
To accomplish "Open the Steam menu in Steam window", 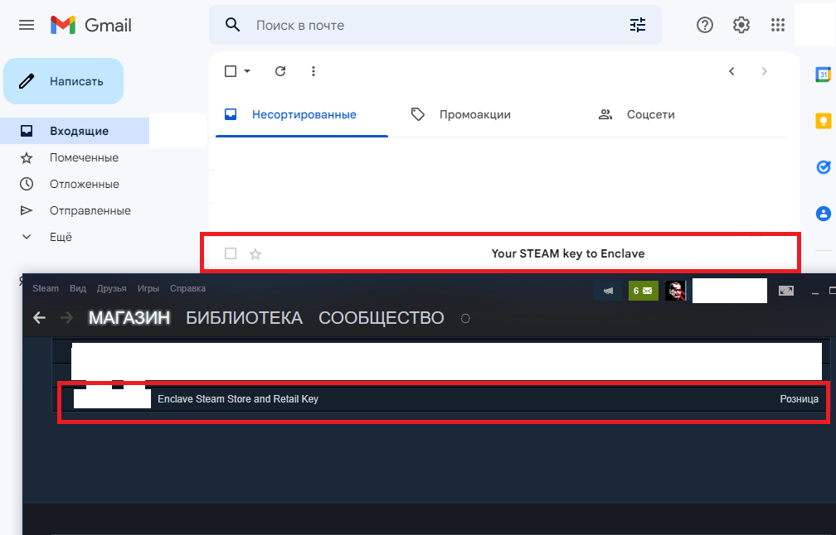I will coord(46,288).
